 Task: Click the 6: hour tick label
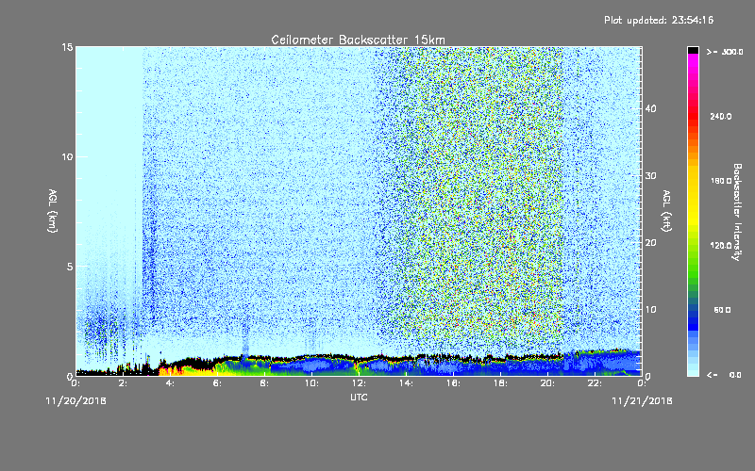[217, 383]
